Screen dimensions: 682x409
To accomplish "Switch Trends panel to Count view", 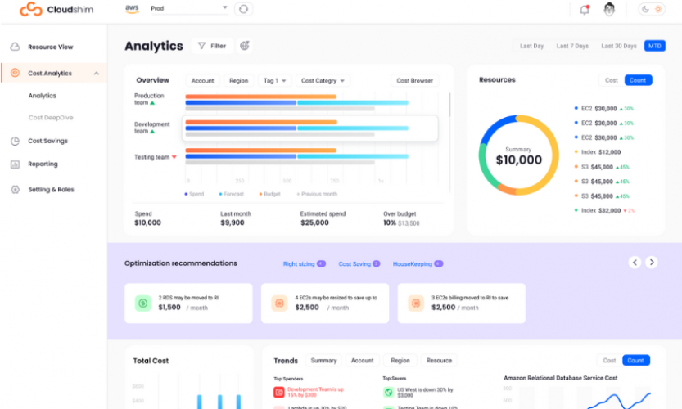I will (x=635, y=360).
